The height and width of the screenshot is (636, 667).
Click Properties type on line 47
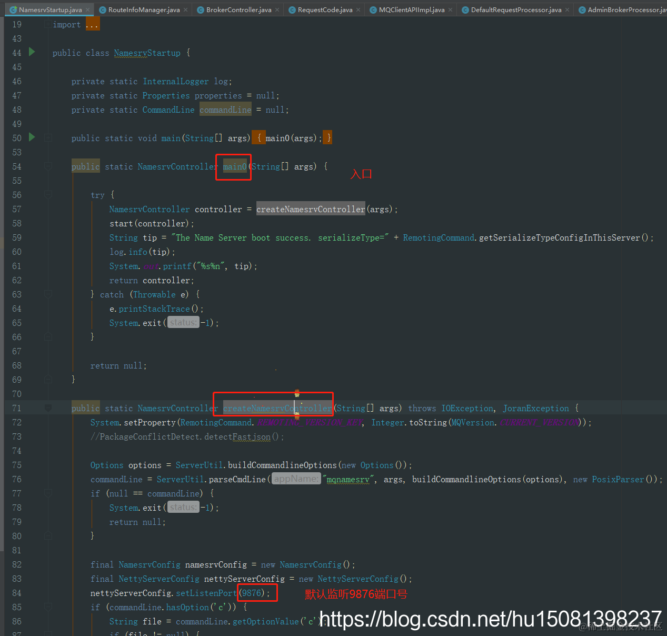(x=166, y=95)
